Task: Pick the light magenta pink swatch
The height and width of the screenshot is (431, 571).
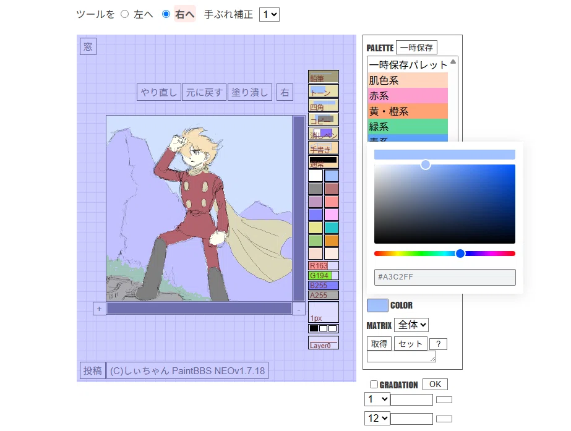Action: (x=332, y=215)
